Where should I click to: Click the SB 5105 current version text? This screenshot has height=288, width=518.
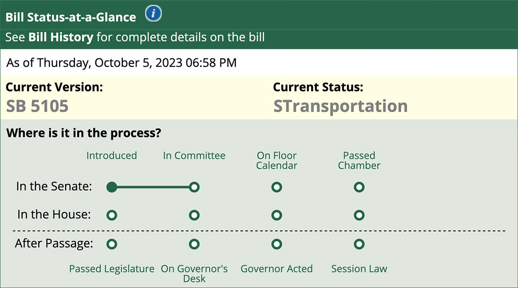(x=38, y=106)
